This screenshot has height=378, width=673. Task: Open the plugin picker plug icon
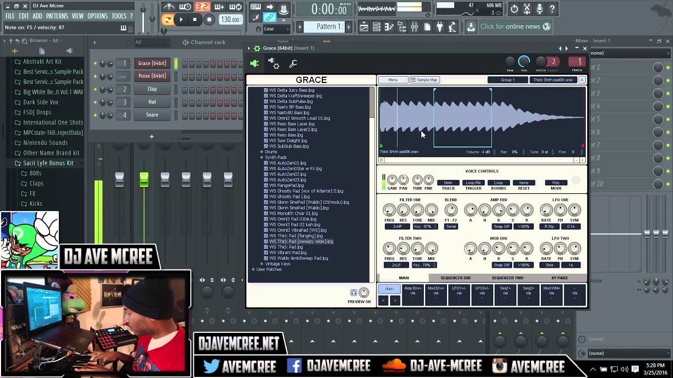pyautogui.click(x=440, y=27)
